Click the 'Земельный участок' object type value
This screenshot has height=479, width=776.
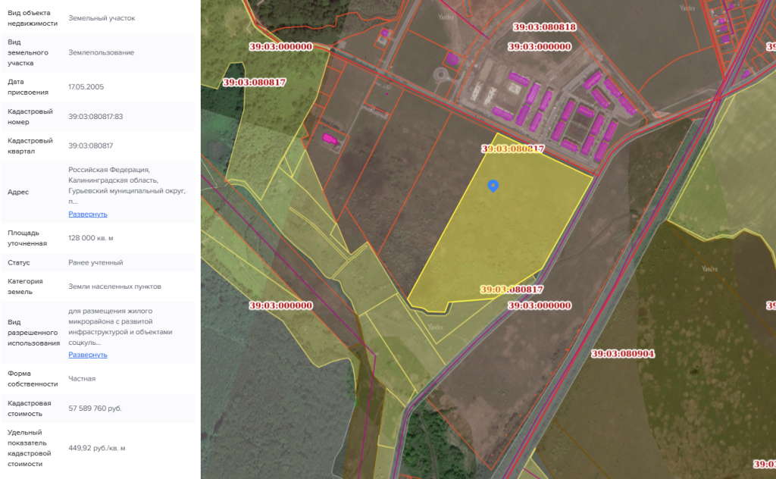pyautogui.click(x=102, y=17)
